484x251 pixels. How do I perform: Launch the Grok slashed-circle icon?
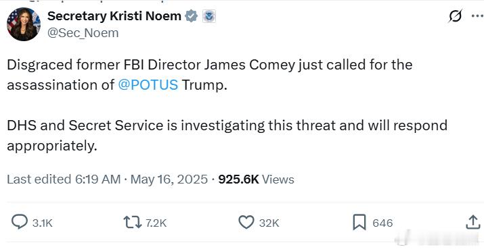click(456, 16)
